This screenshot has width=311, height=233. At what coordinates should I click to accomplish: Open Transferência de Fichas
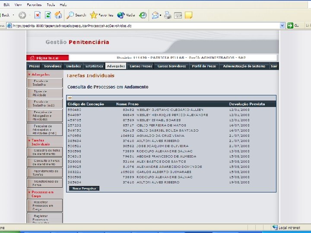coord(44,183)
